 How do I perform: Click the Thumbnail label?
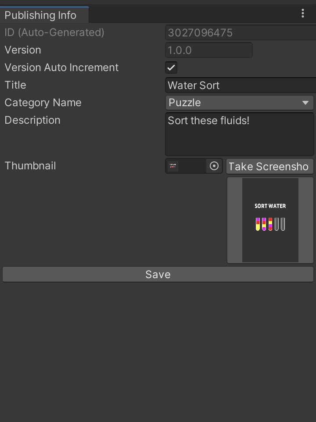(30, 166)
